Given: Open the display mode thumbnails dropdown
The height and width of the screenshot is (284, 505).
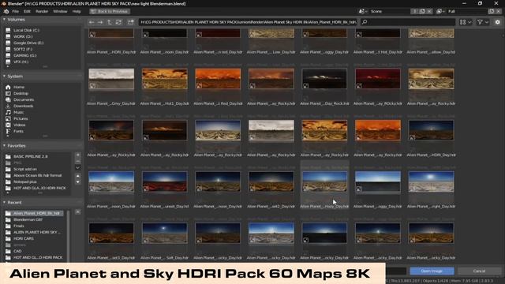Looking at the screenshot, I should click(466, 22).
